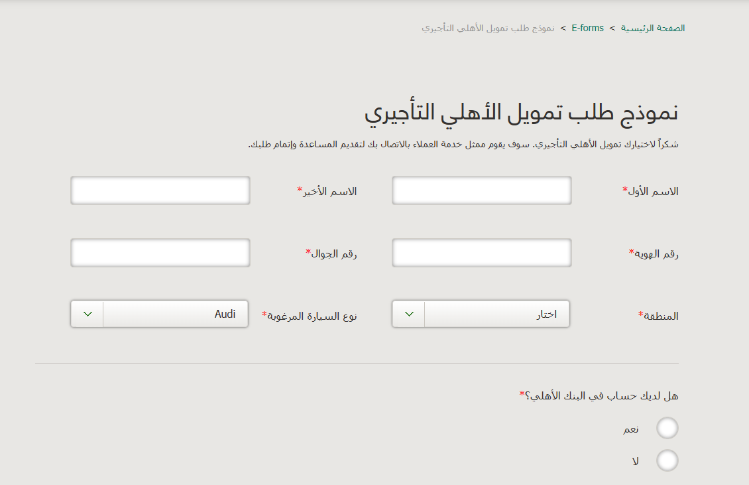Choose the لا radio button
The height and width of the screenshot is (485, 749).
coord(667,460)
